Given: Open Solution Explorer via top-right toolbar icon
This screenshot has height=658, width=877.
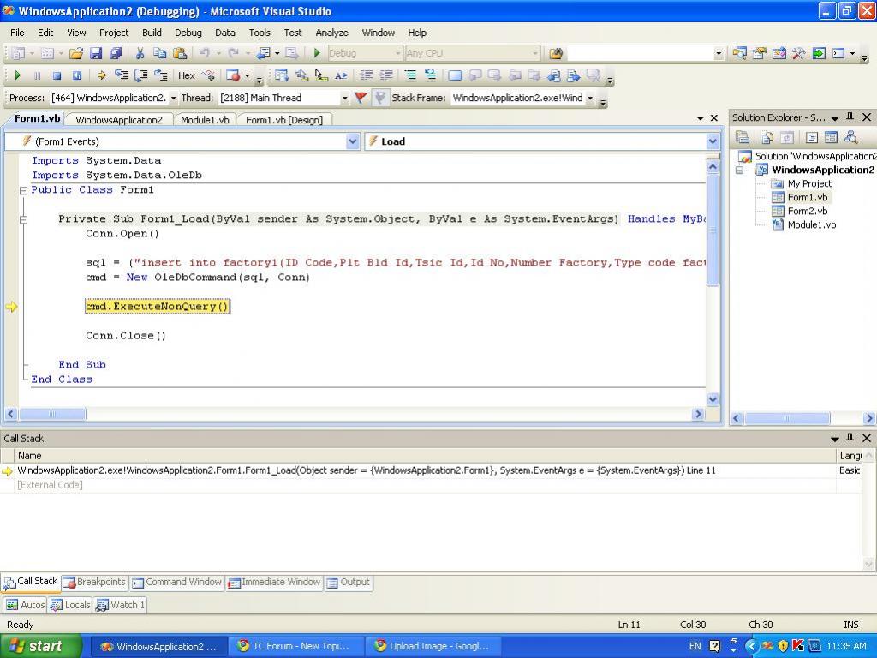Looking at the screenshot, I should coord(739,53).
